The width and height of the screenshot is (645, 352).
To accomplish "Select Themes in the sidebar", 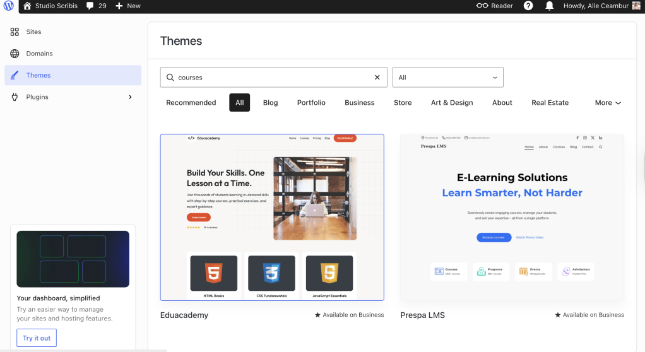I will 73,75.
